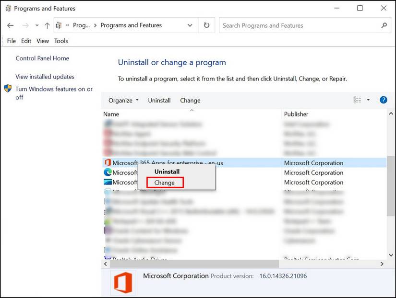Select Change from the context menu
Screen dimensions: 396x298
[164, 183]
